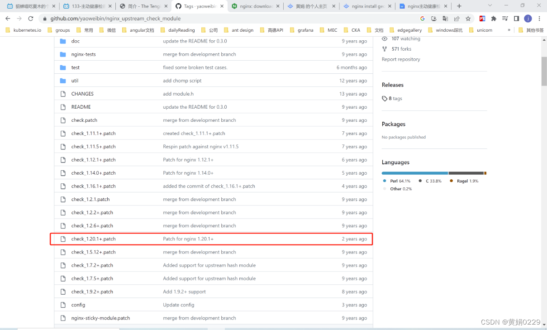
Task: Open the red FE extension icon
Action: click(482, 19)
